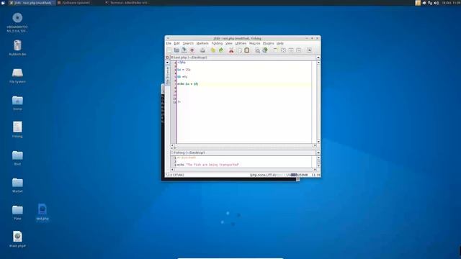Click the network icon in system tray
Image resolution: width=461 pixels, height=259 pixels.
430,3
